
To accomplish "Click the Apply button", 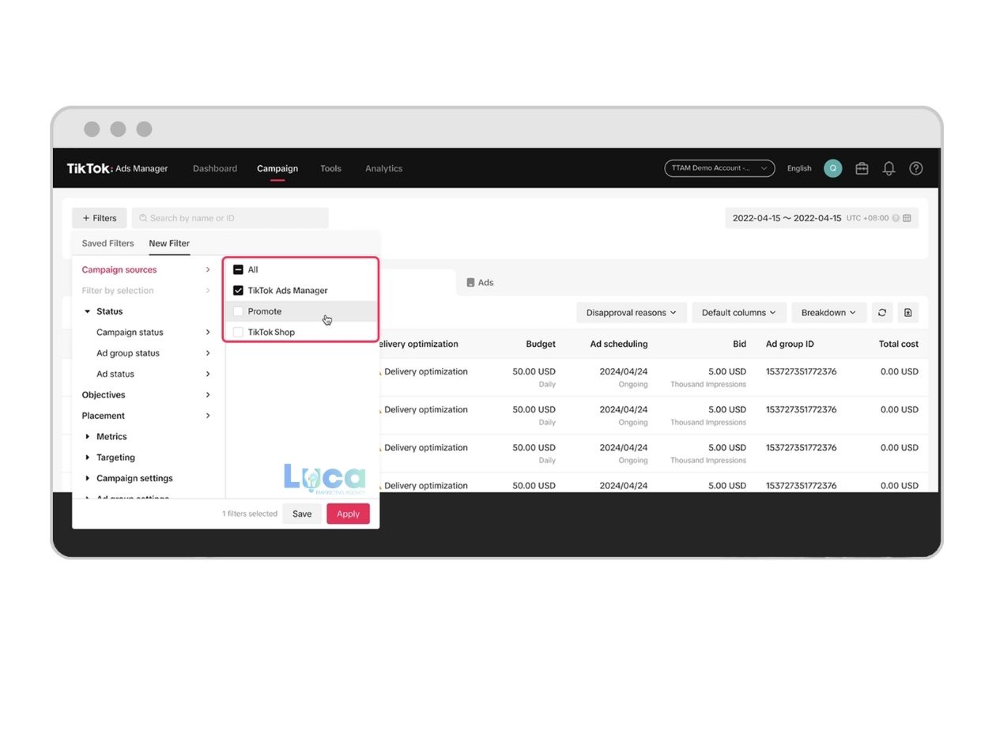I will 348,514.
